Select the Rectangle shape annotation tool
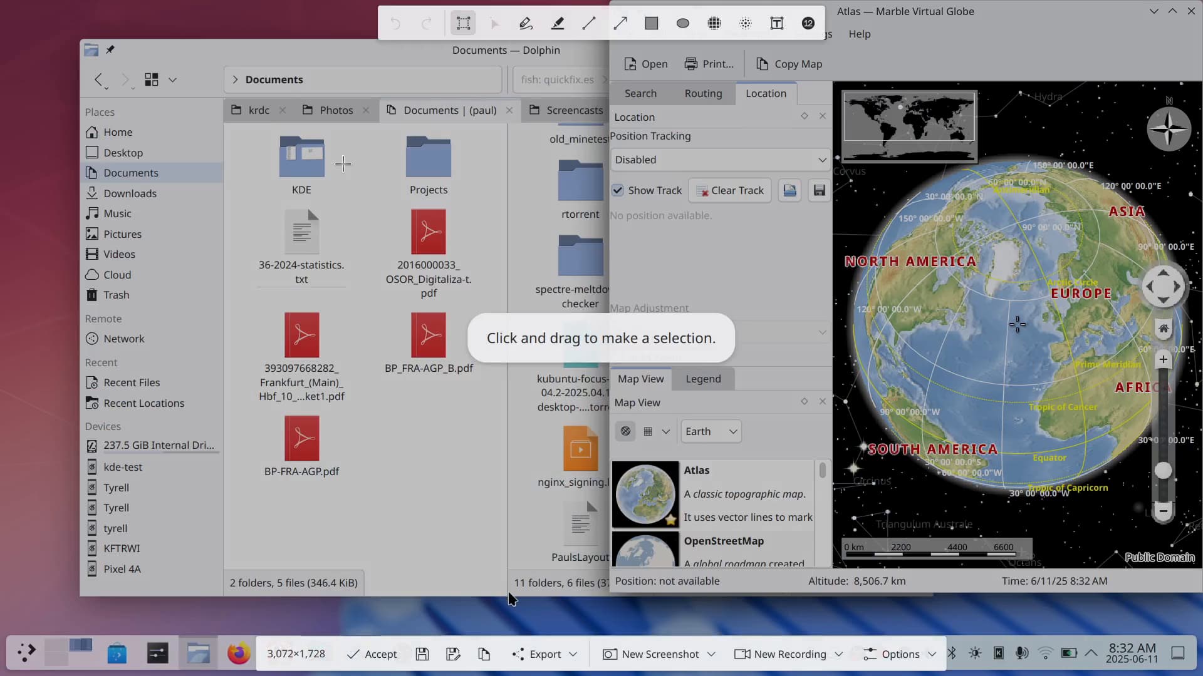 pos(652,23)
